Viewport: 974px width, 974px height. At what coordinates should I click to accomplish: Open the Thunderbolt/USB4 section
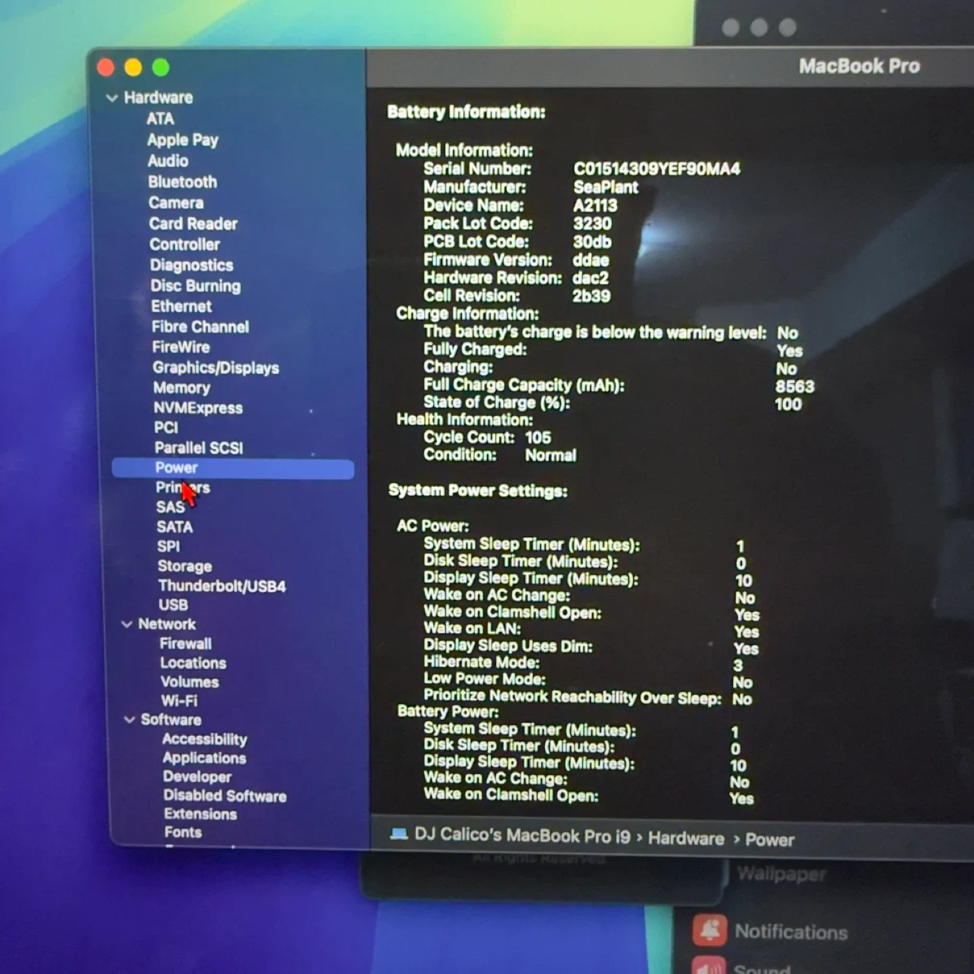(x=221, y=586)
